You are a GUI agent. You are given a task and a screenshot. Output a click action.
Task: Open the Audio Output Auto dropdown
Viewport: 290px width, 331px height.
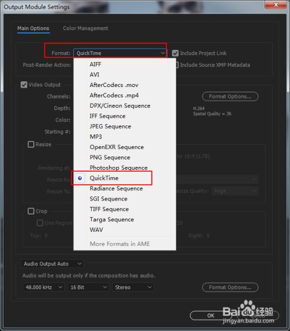click(x=52, y=264)
